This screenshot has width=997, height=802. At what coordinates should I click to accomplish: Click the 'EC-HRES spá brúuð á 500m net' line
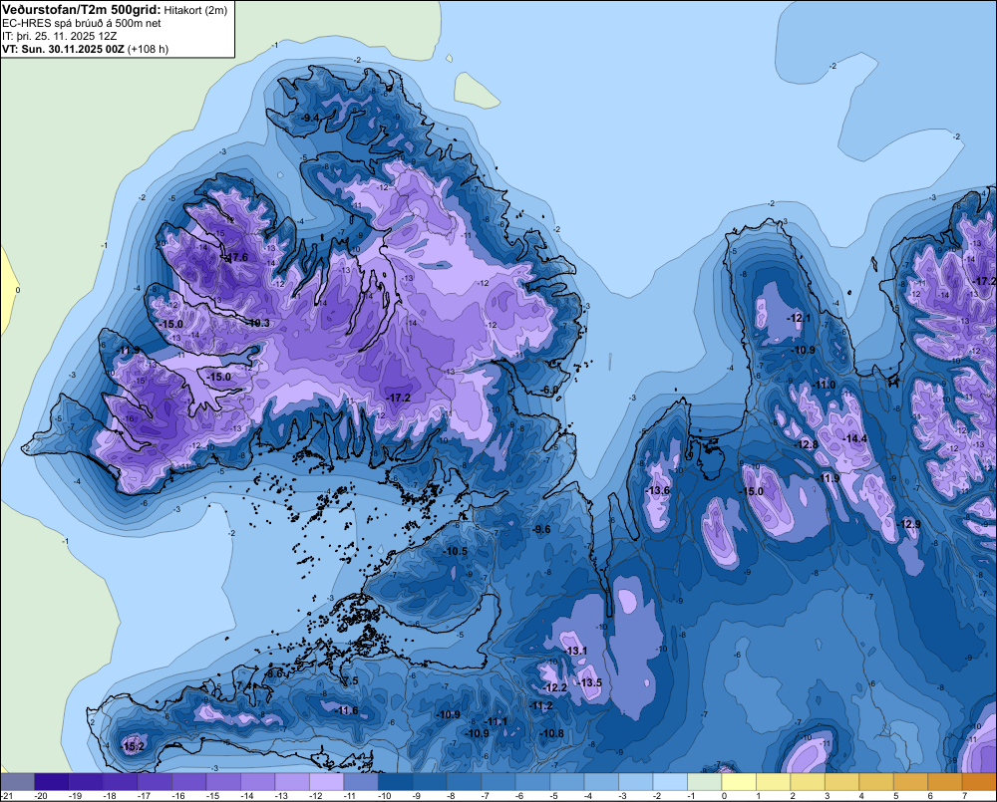pos(82,24)
